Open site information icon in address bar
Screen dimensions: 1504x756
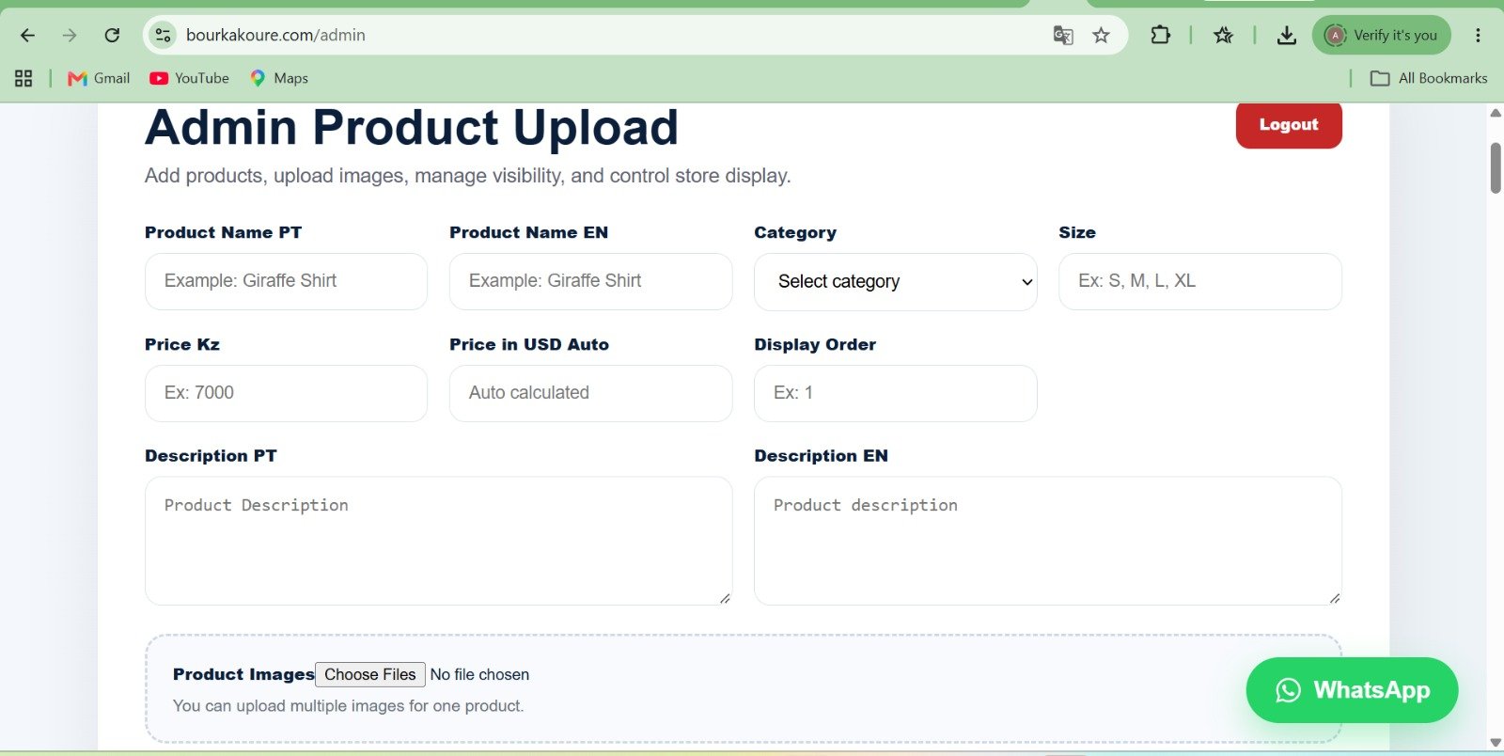coord(163,36)
